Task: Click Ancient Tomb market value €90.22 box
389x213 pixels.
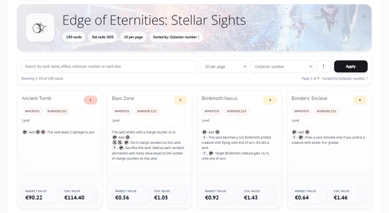Action: (40, 195)
